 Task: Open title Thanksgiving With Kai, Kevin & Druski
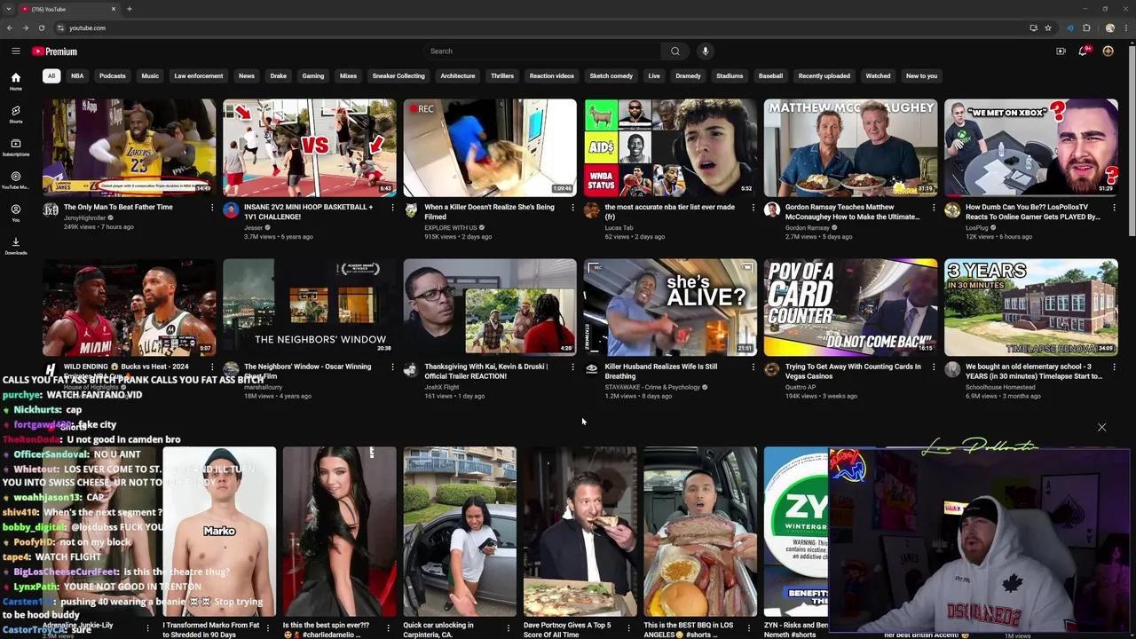tap(486, 372)
